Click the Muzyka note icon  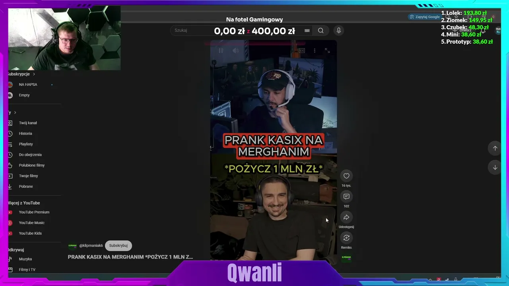[x=10, y=259]
